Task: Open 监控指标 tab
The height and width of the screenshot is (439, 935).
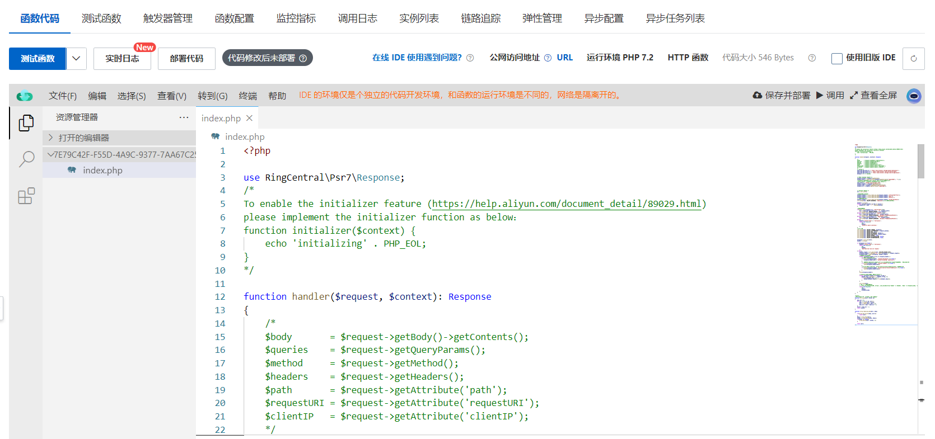Action: [296, 18]
